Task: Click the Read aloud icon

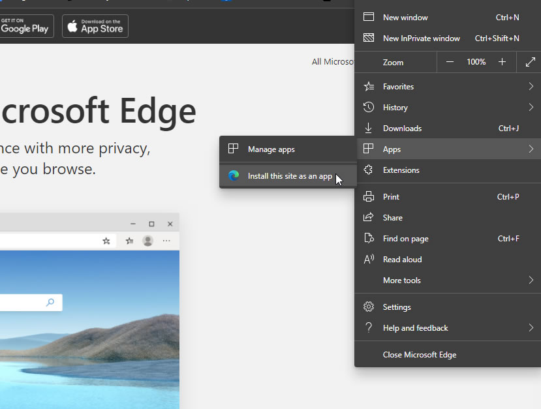Action: point(369,259)
